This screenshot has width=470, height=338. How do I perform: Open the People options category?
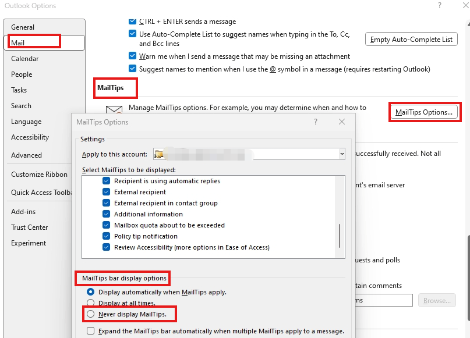click(22, 74)
